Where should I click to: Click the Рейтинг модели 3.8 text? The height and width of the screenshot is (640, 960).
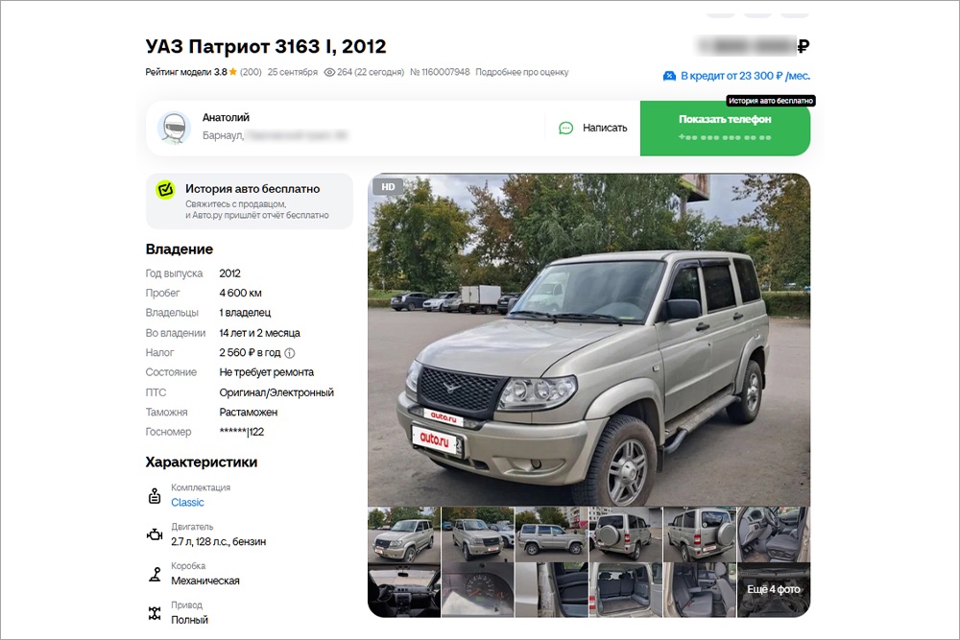point(186,72)
